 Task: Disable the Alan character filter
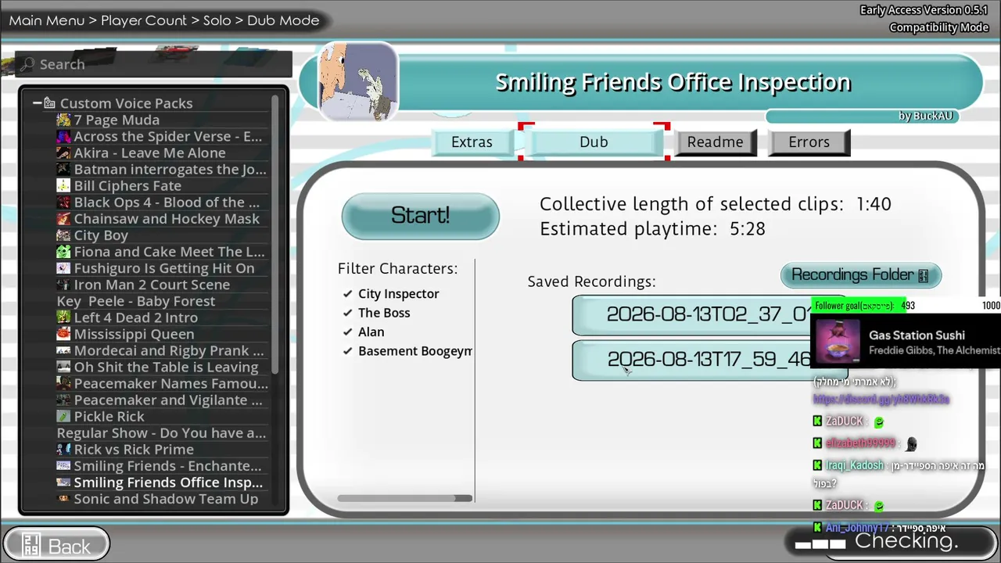(348, 332)
